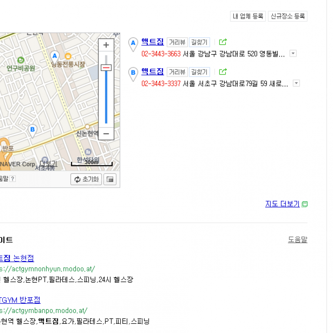
Task: Click the map zoom slider handle
Action: coord(106,68)
